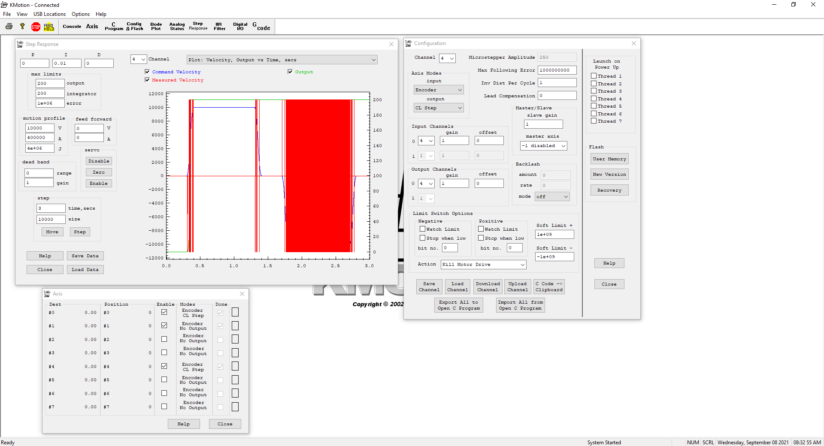The image size is (824, 446).
Task: Click the Save Channel button
Action: tap(429, 286)
